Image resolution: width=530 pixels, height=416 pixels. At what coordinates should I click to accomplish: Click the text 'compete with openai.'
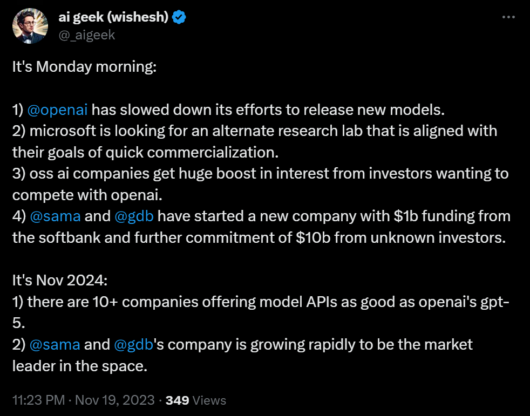[x=87, y=195]
